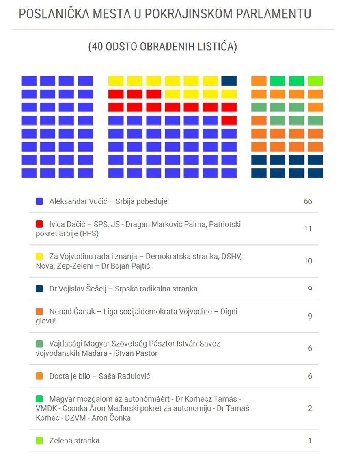Screen dimensions: 345x460
Task: Click the orange swatch beside Nenad Čanak
Action: tap(39, 312)
